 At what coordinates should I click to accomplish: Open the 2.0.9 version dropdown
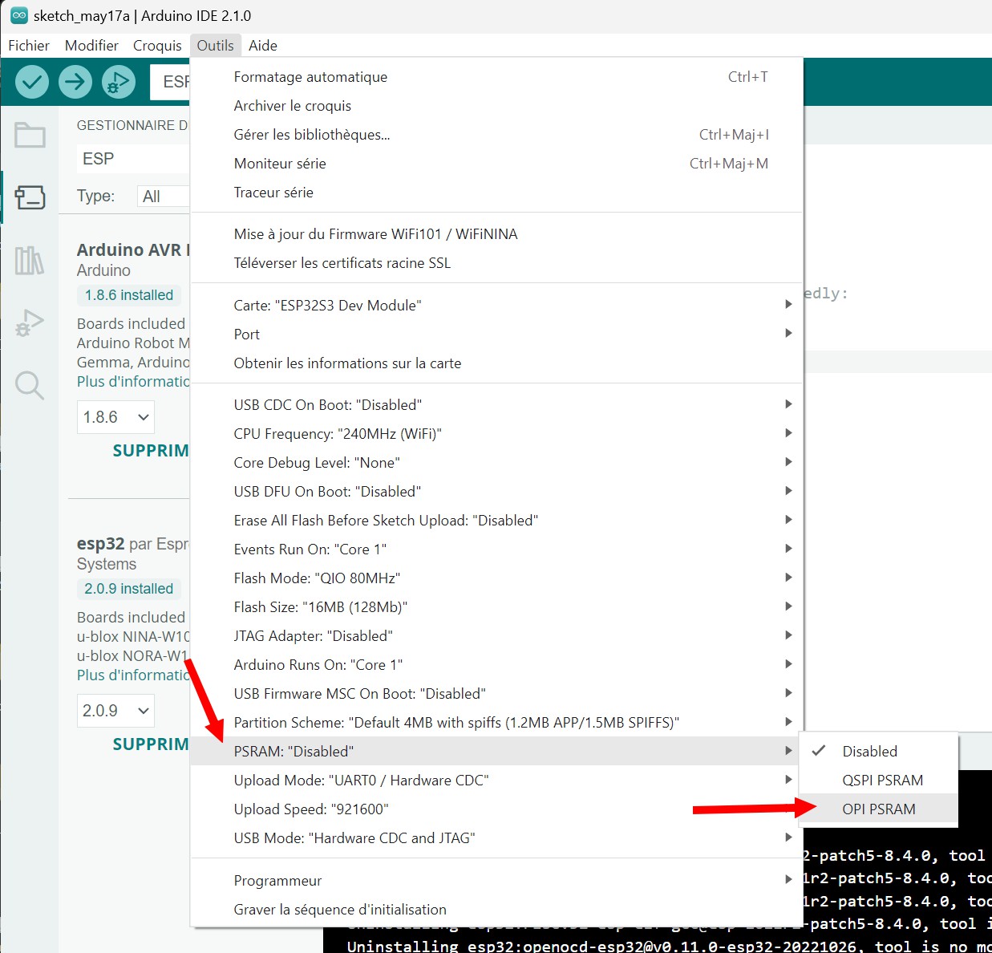click(x=115, y=711)
